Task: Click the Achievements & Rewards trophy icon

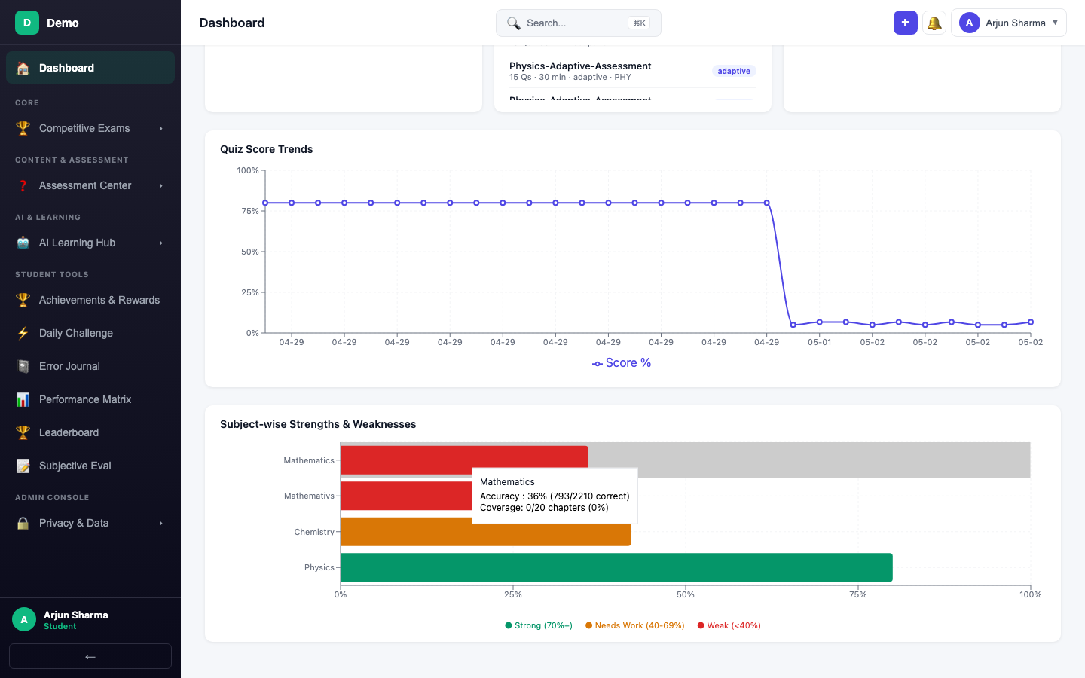Action: (23, 300)
